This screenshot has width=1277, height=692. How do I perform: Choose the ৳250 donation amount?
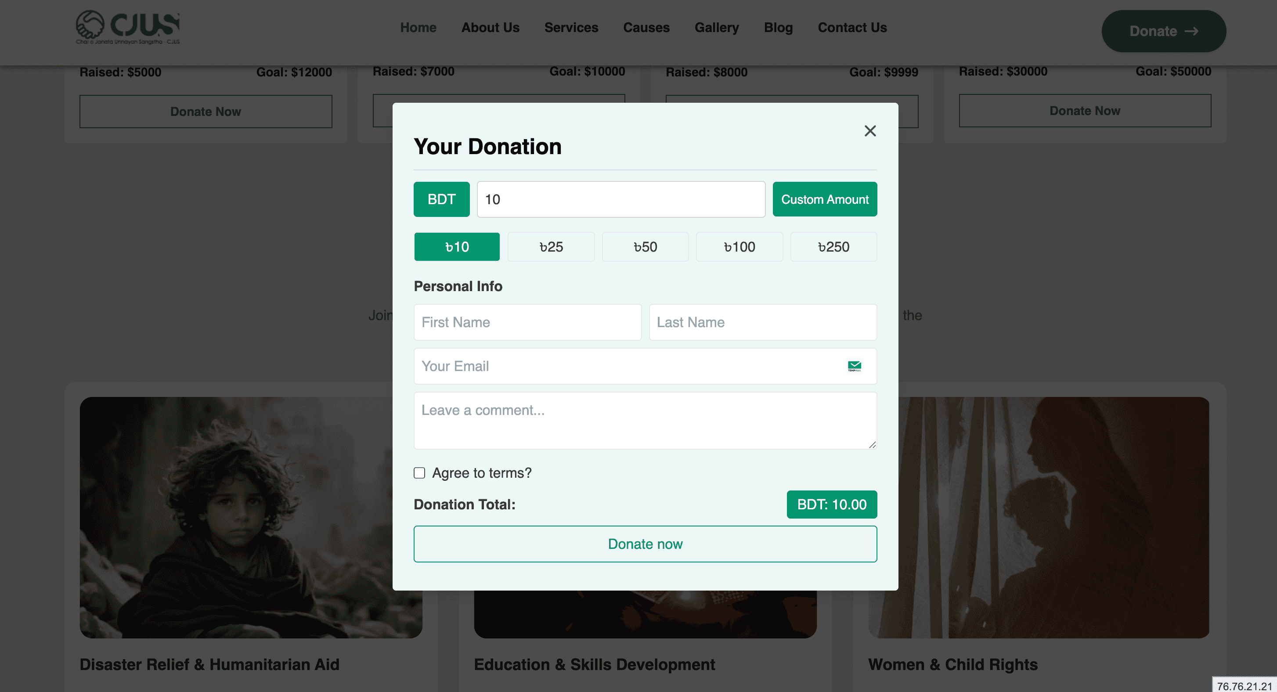coord(833,247)
